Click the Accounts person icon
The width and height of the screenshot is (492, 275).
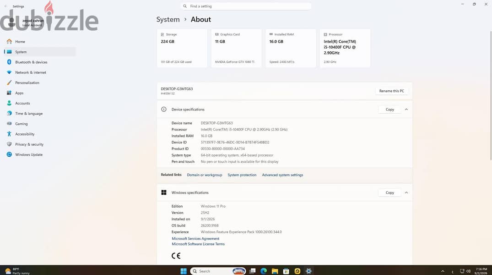[x=9, y=103]
